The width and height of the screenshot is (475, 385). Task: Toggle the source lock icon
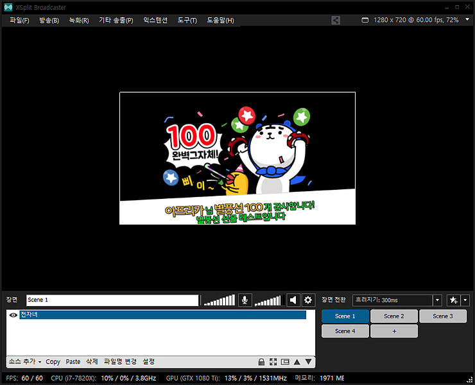(x=261, y=362)
